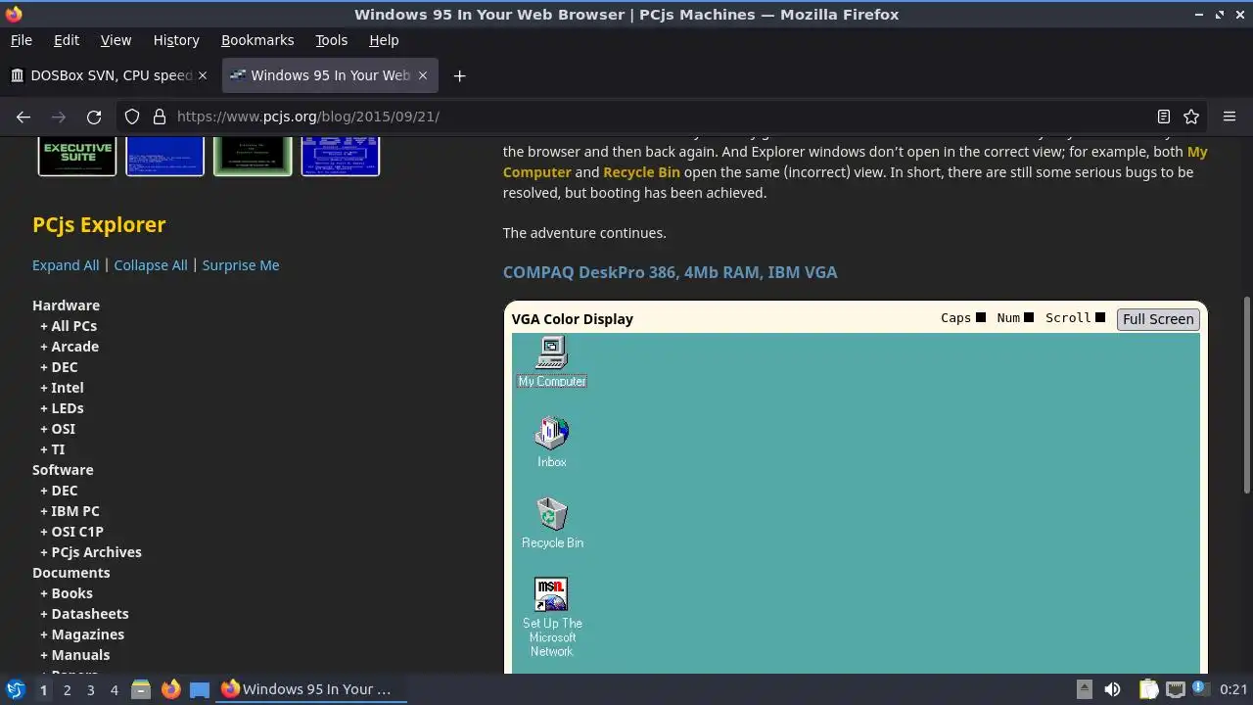The height and width of the screenshot is (705, 1253).
Task: Show site security padlock info
Action: 160,117
